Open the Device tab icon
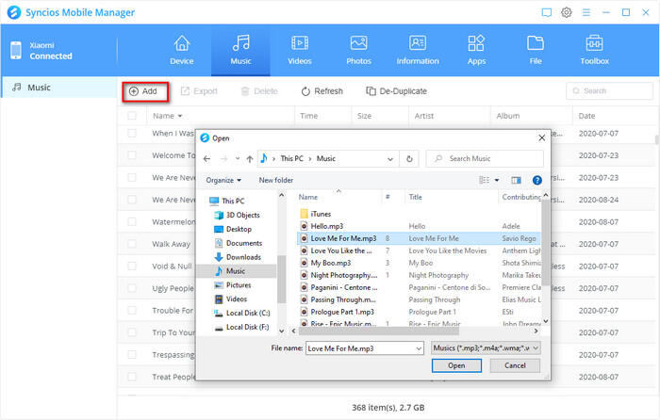Viewport: 660px width, 420px height. (181, 50)
